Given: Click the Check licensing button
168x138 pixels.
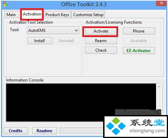Looking at the screenshot, I should pyautogui.click(x=101, y=50).
